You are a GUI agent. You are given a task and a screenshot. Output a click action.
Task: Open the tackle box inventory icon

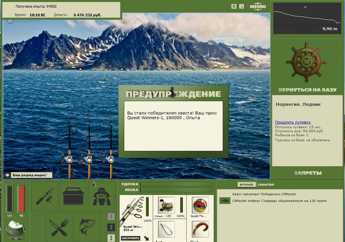point(73,196)
